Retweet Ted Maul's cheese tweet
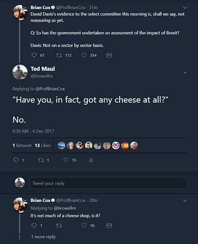198x244 pixels. coord(41,160)
